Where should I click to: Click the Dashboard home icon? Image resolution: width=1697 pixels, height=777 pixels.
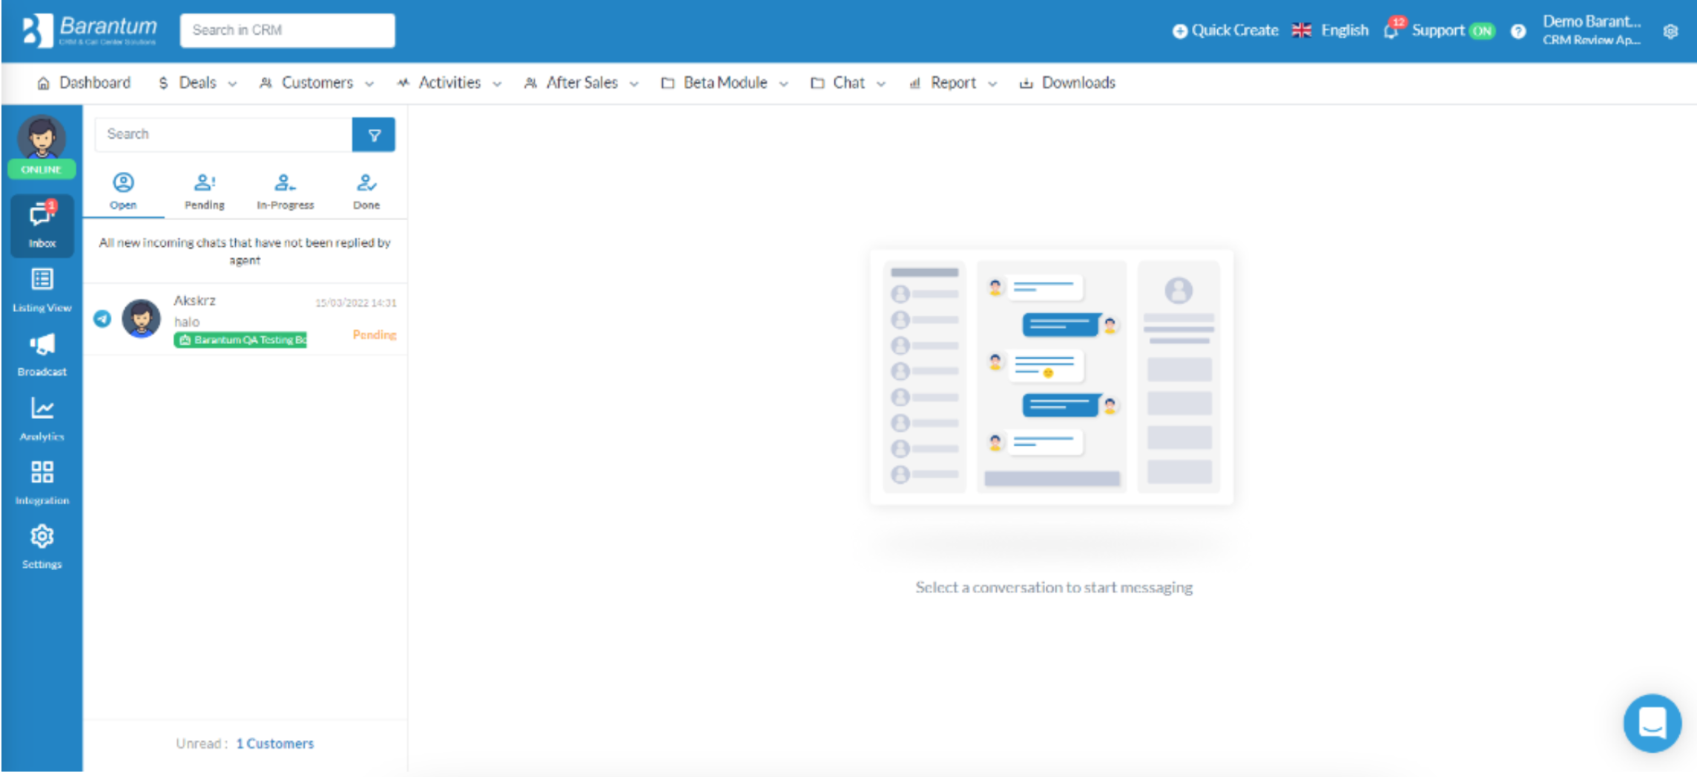pos(43,83)
